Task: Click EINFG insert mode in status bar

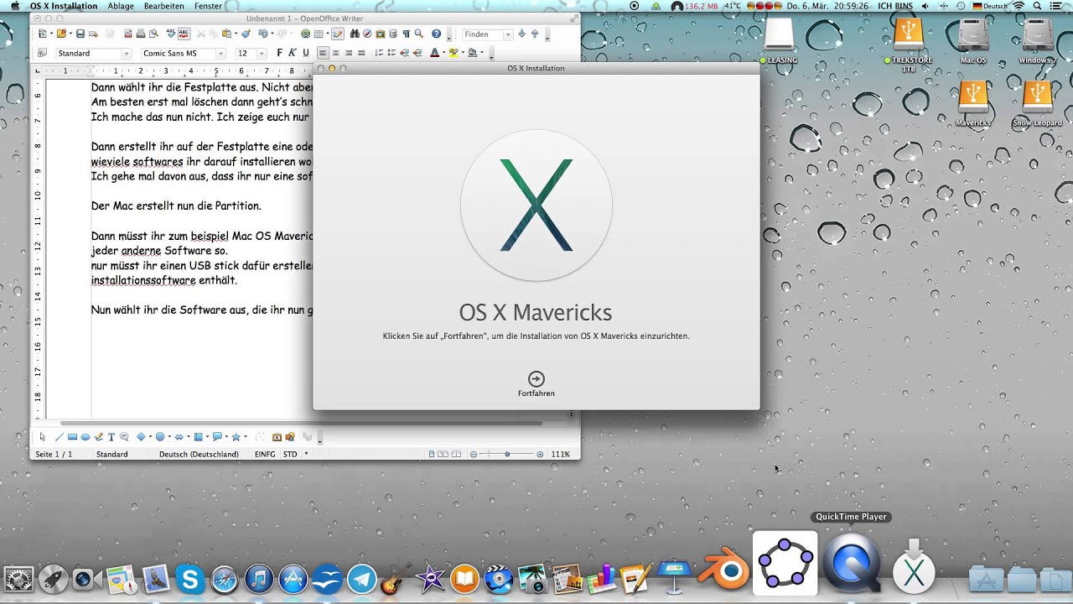Action: click(x=265, y=454)
